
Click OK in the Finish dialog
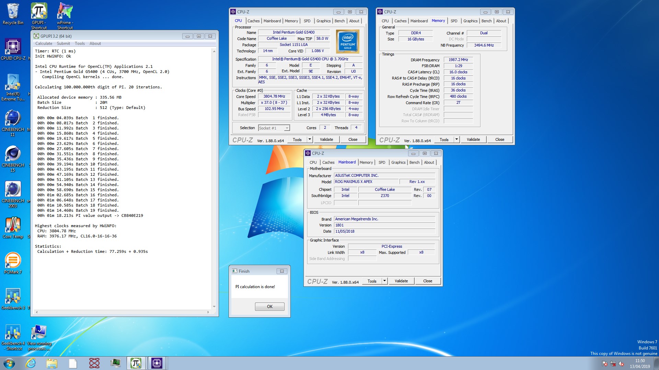coord(270,307)
